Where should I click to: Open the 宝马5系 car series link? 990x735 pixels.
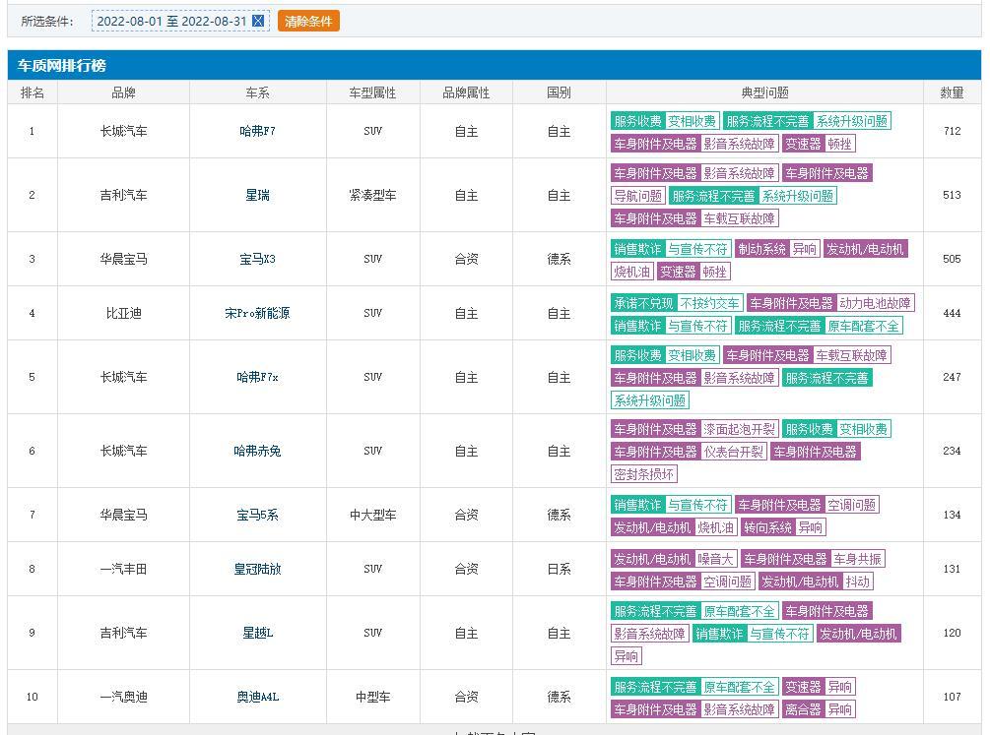258,515
